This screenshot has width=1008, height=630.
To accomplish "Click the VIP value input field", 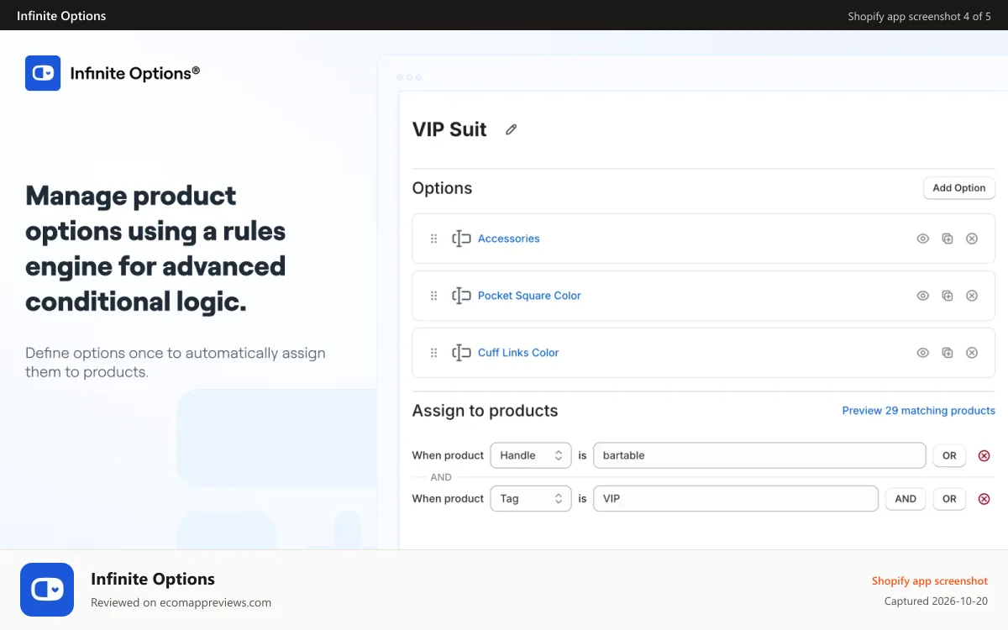I will [x=736, y=498].
